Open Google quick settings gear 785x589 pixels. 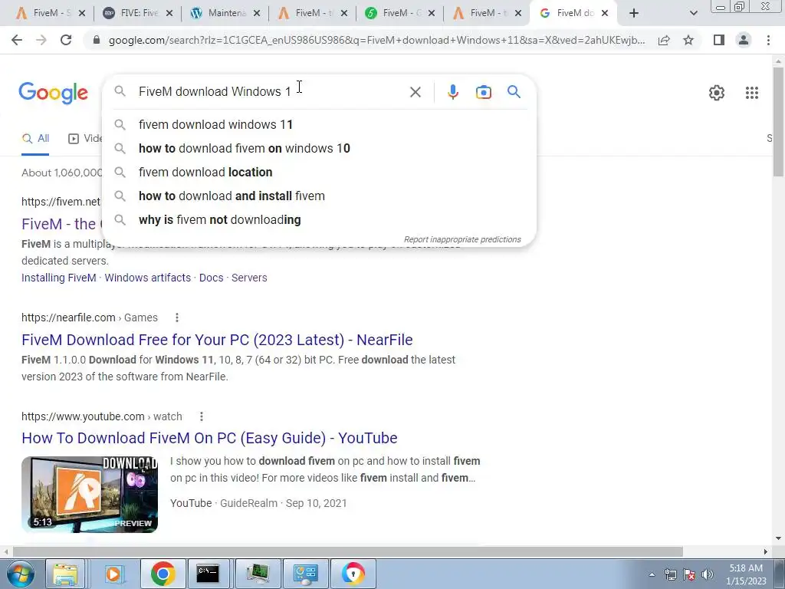click(717, 93)
